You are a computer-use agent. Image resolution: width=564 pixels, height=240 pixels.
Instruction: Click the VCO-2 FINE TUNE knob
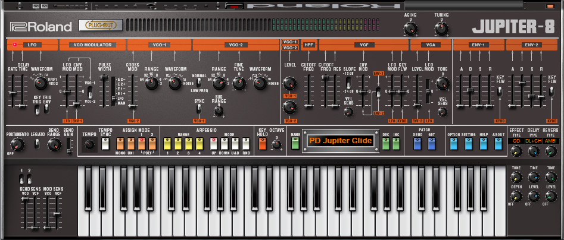(239, 83)
